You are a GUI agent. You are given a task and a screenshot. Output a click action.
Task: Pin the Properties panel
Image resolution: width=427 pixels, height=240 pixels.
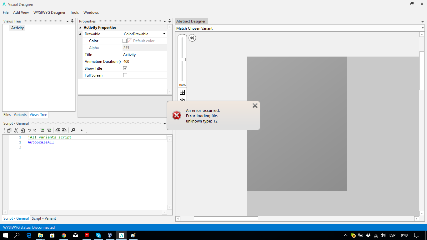[x=170, y=21]
